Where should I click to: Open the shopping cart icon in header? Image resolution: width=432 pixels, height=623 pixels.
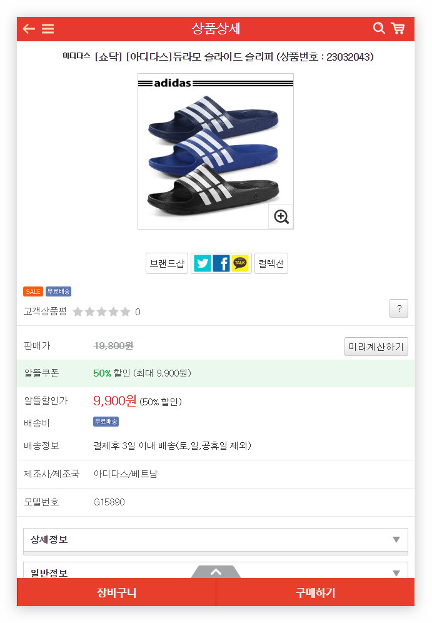(398, 28)
